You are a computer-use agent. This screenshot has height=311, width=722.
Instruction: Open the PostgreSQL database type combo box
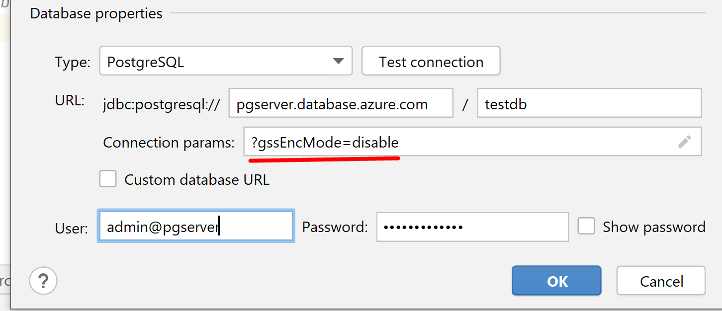point(226,61)
